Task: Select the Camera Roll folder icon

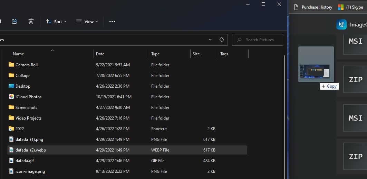Action: coord(11,65)
